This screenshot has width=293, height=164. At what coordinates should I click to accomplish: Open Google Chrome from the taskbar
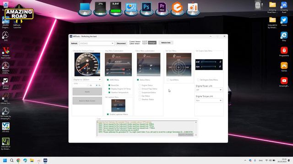point(18,160)
